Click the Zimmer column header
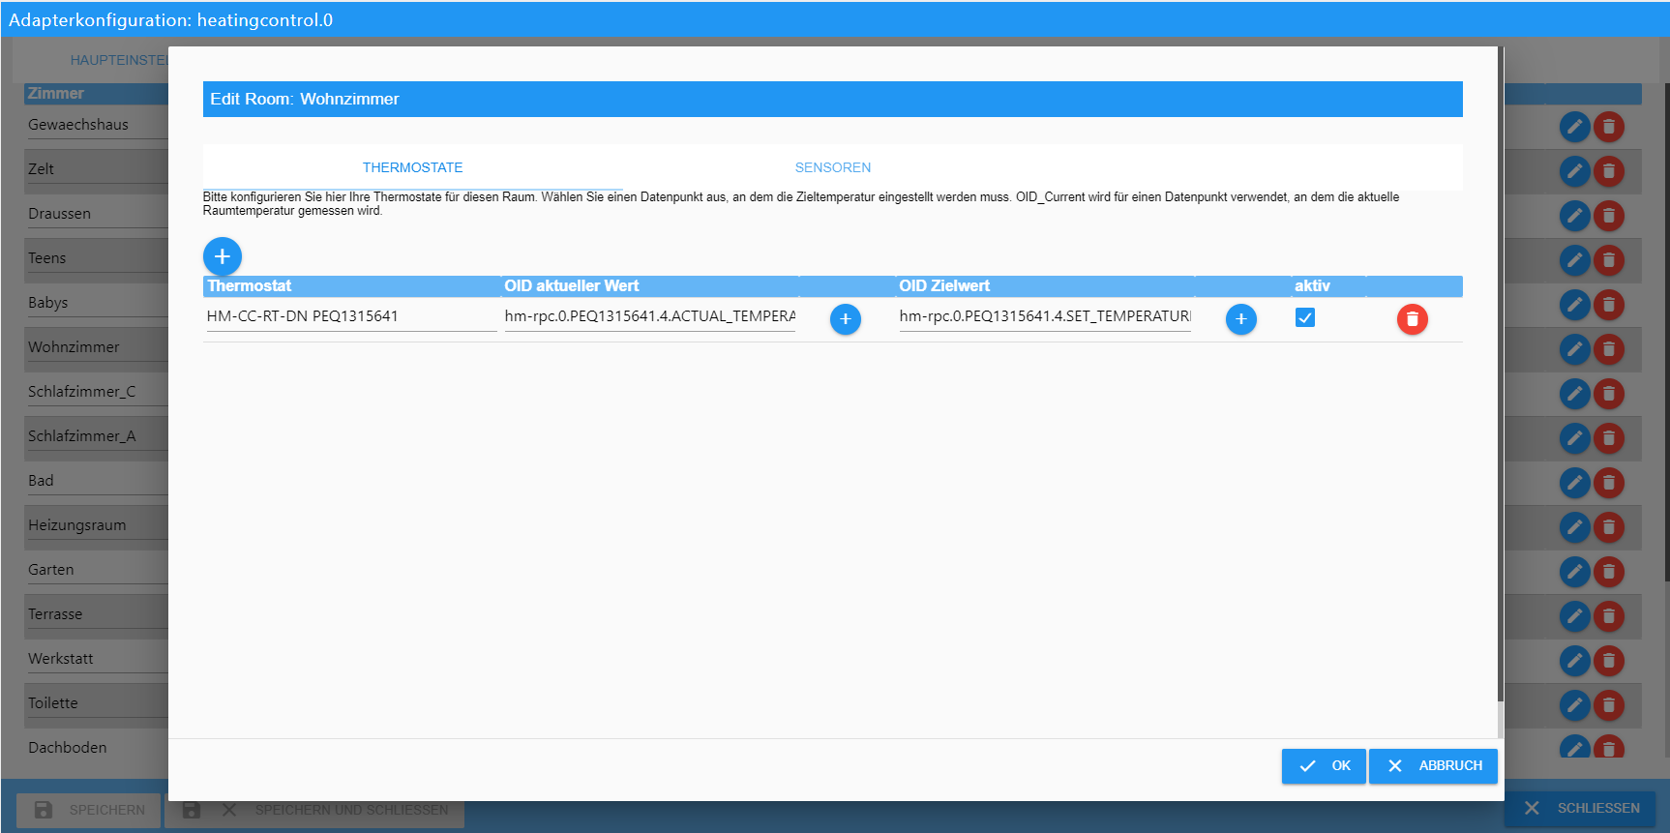The width and height of the screenshot is (1670, 833). 96,94
